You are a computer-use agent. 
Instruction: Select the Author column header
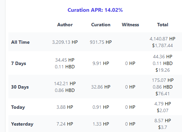point(65,25)
